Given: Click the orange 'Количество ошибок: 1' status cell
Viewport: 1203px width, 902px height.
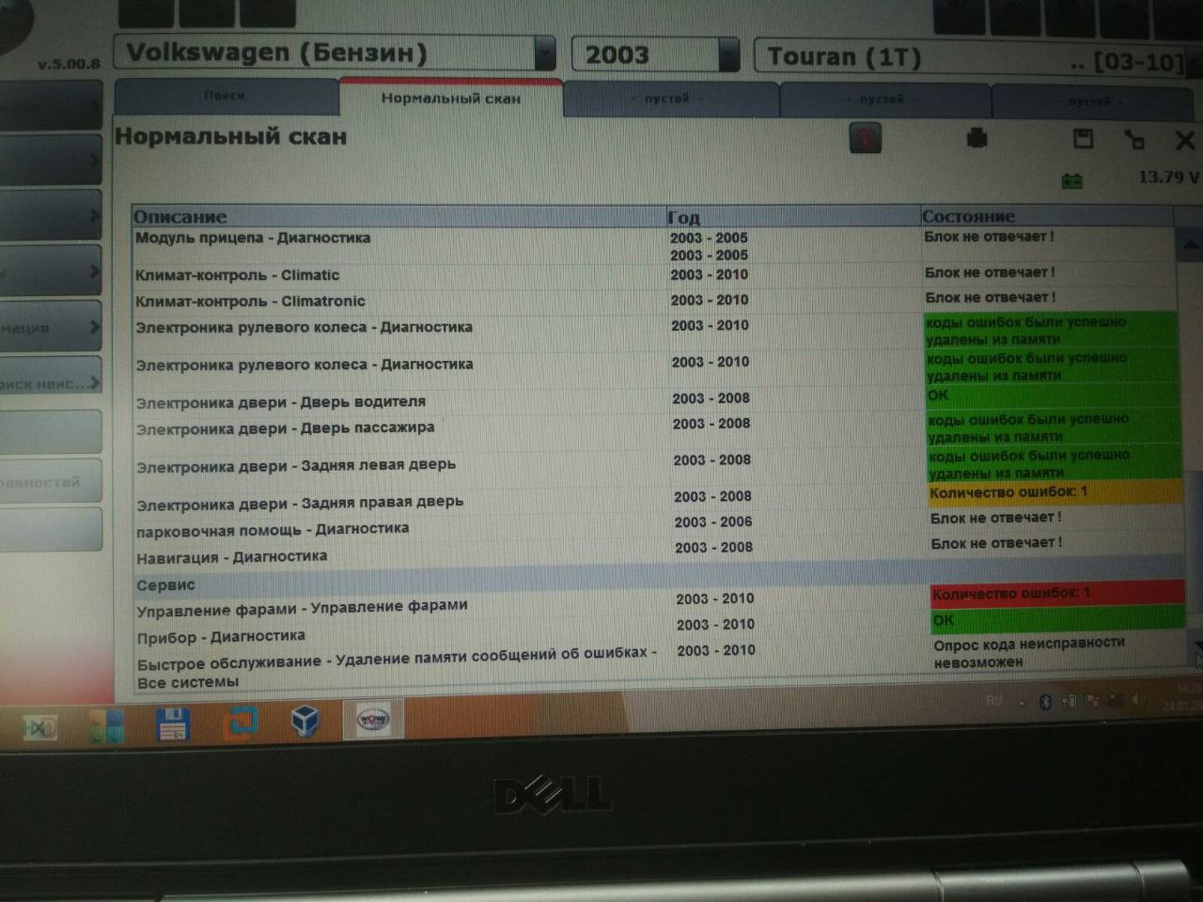Looking at the screenshot, I should click(1055, 492).
